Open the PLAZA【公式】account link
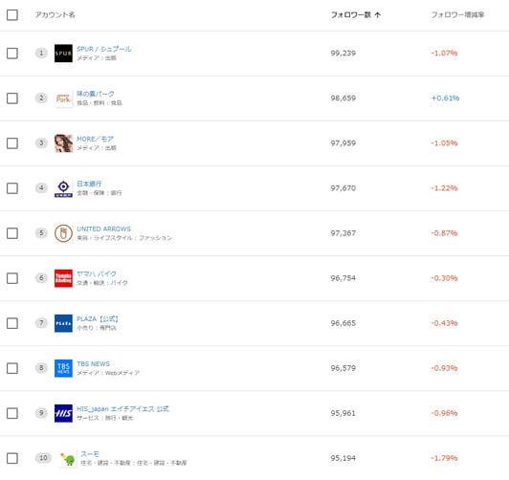This screenshot has width=509, height=480. [x=98, y=318]
